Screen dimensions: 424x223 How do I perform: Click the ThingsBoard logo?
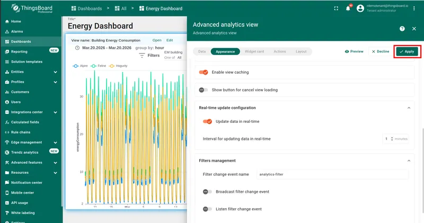click(32, 8)
